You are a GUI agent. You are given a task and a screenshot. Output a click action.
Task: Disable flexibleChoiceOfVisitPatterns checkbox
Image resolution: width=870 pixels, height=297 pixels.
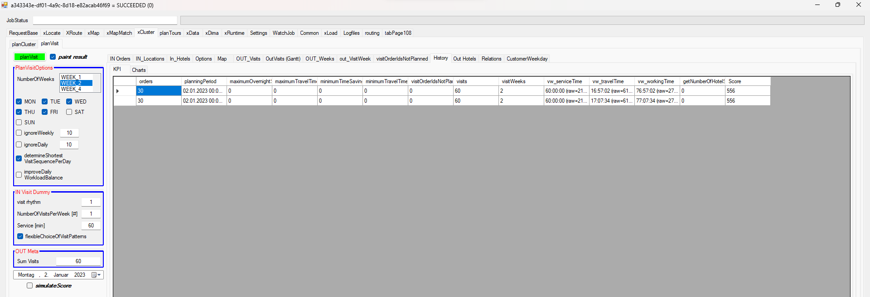point(20,236)
